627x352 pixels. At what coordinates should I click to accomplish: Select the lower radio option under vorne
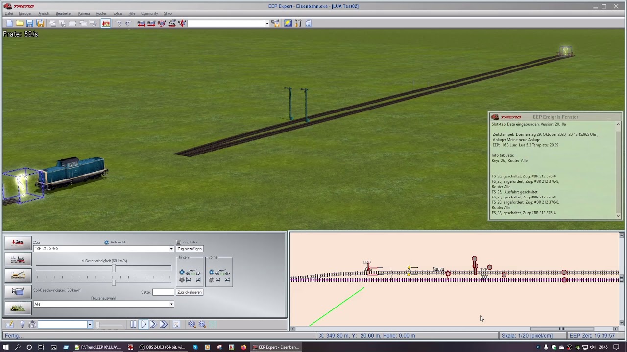pos(211,280)
